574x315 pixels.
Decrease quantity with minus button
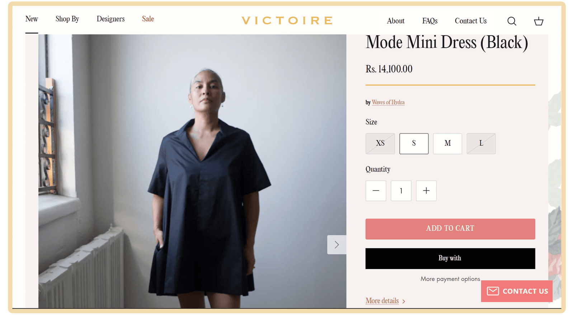click(376, 191)
